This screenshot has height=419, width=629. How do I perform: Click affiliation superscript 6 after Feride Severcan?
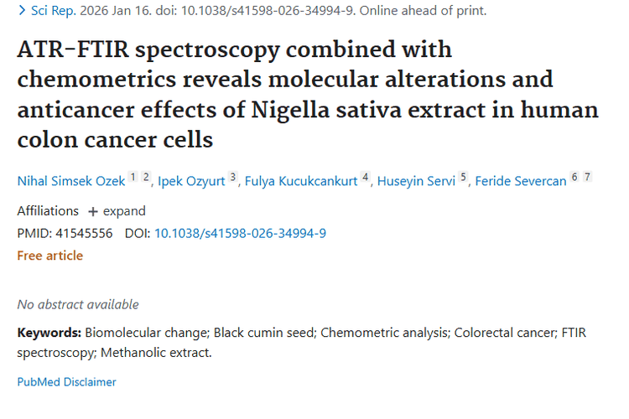[574, 178]
